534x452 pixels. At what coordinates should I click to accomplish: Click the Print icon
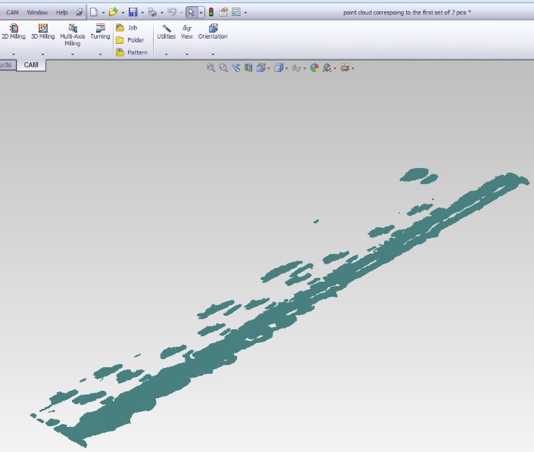[x=152, y=12]
